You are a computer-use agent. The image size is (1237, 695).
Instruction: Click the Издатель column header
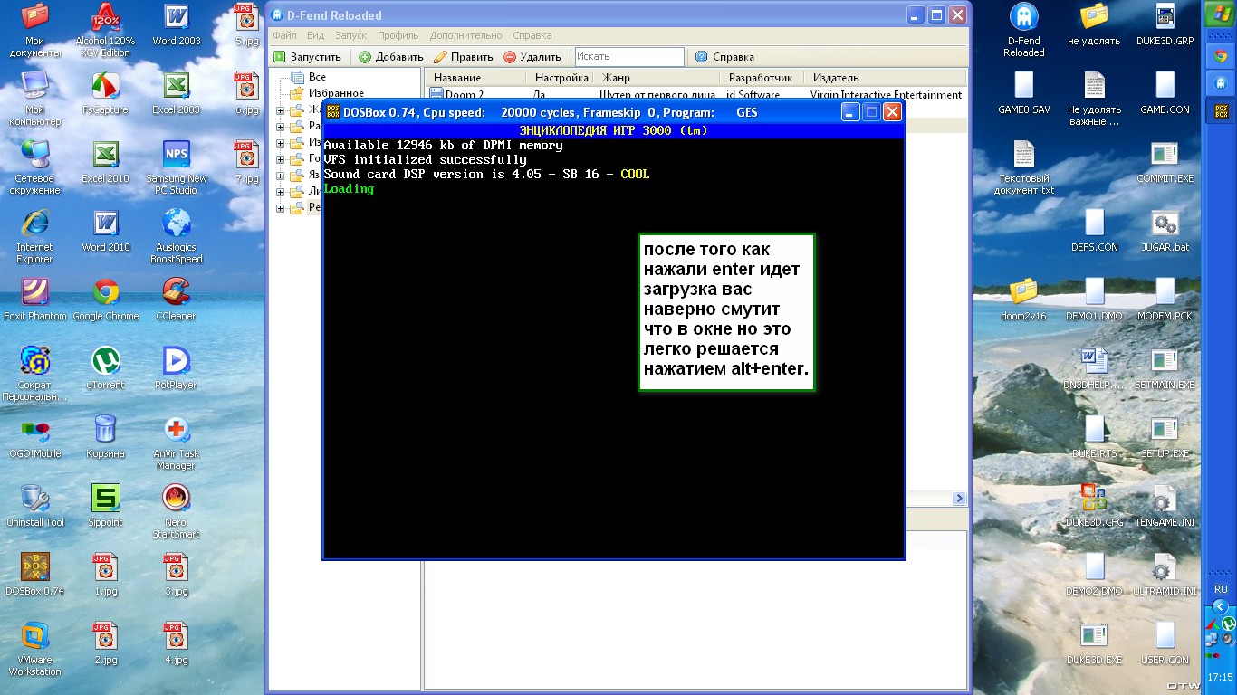(x=886, y=78)
